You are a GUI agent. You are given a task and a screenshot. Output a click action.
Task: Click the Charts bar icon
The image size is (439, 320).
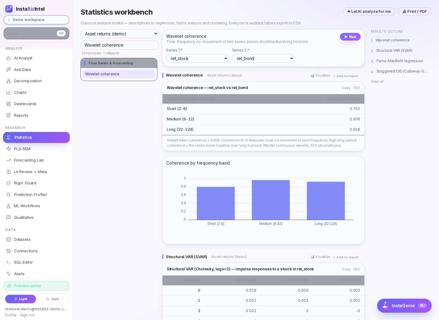pos(9,92)
